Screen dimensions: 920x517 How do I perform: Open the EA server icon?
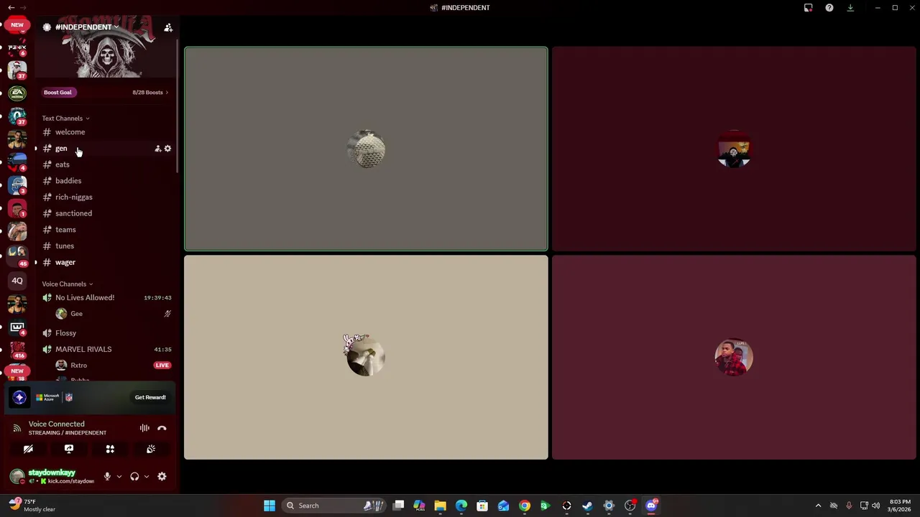click(17, 93)
